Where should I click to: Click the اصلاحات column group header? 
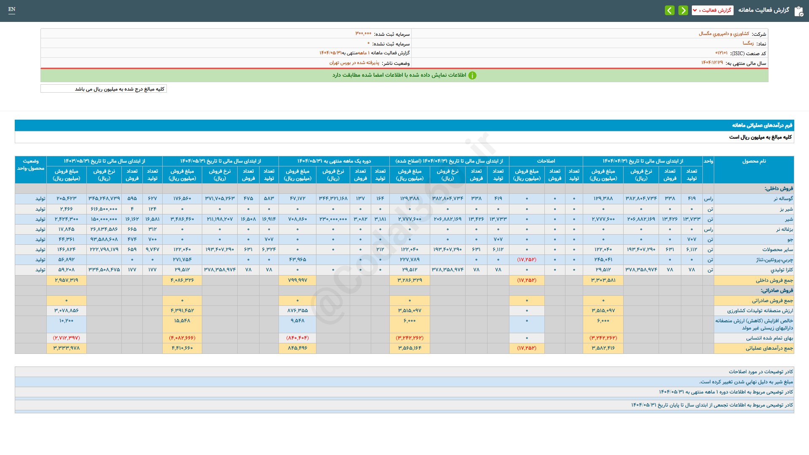point(546,161)
